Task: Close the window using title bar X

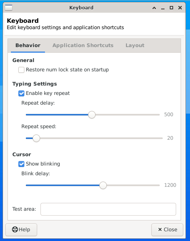Action: (180, 7)
